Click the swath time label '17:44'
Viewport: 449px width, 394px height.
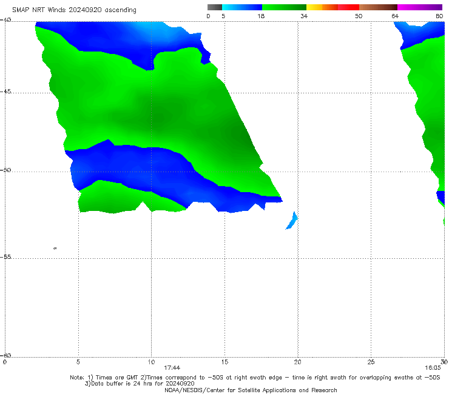172,368
